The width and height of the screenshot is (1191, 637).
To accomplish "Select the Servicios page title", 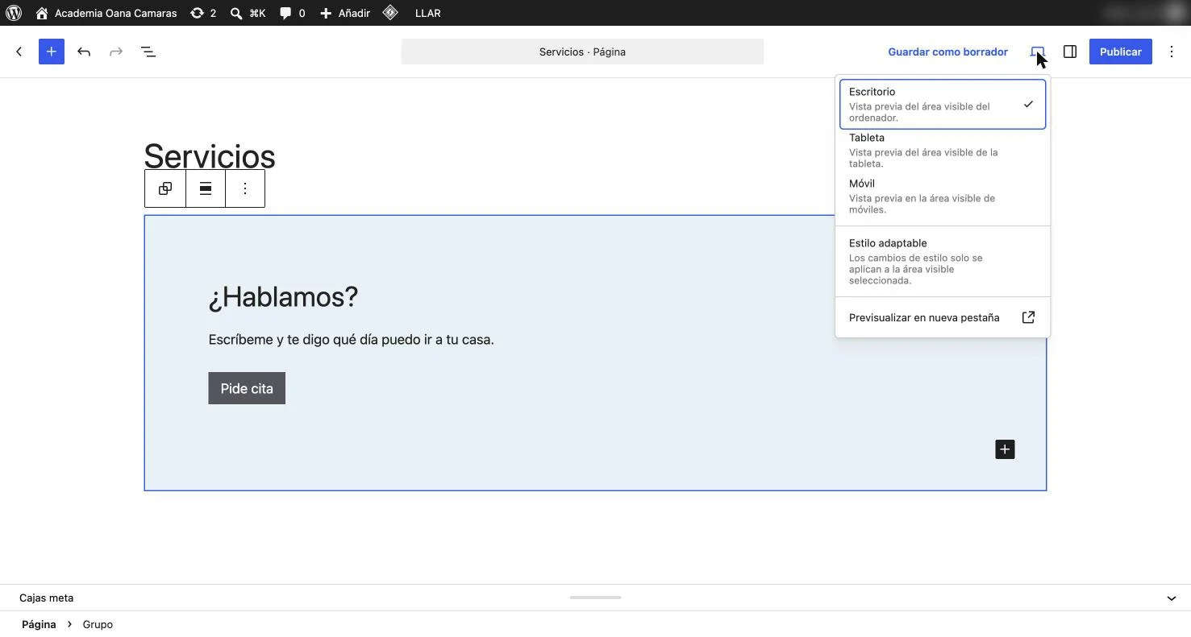I will pos(210,156).
